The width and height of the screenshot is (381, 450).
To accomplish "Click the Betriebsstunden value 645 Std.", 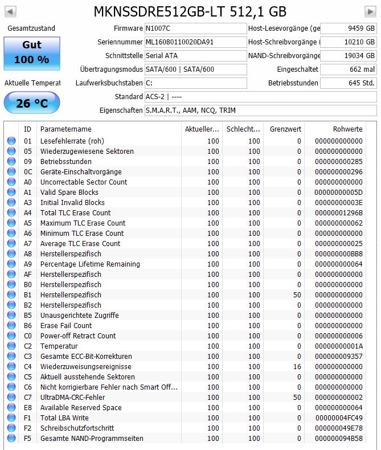I will (349, 83).
